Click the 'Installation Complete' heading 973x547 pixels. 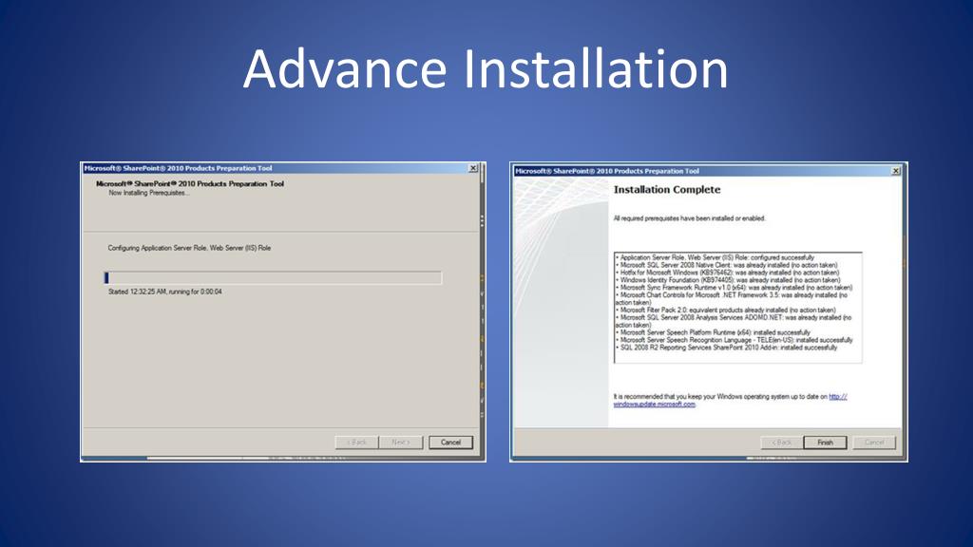click(667, 190)
